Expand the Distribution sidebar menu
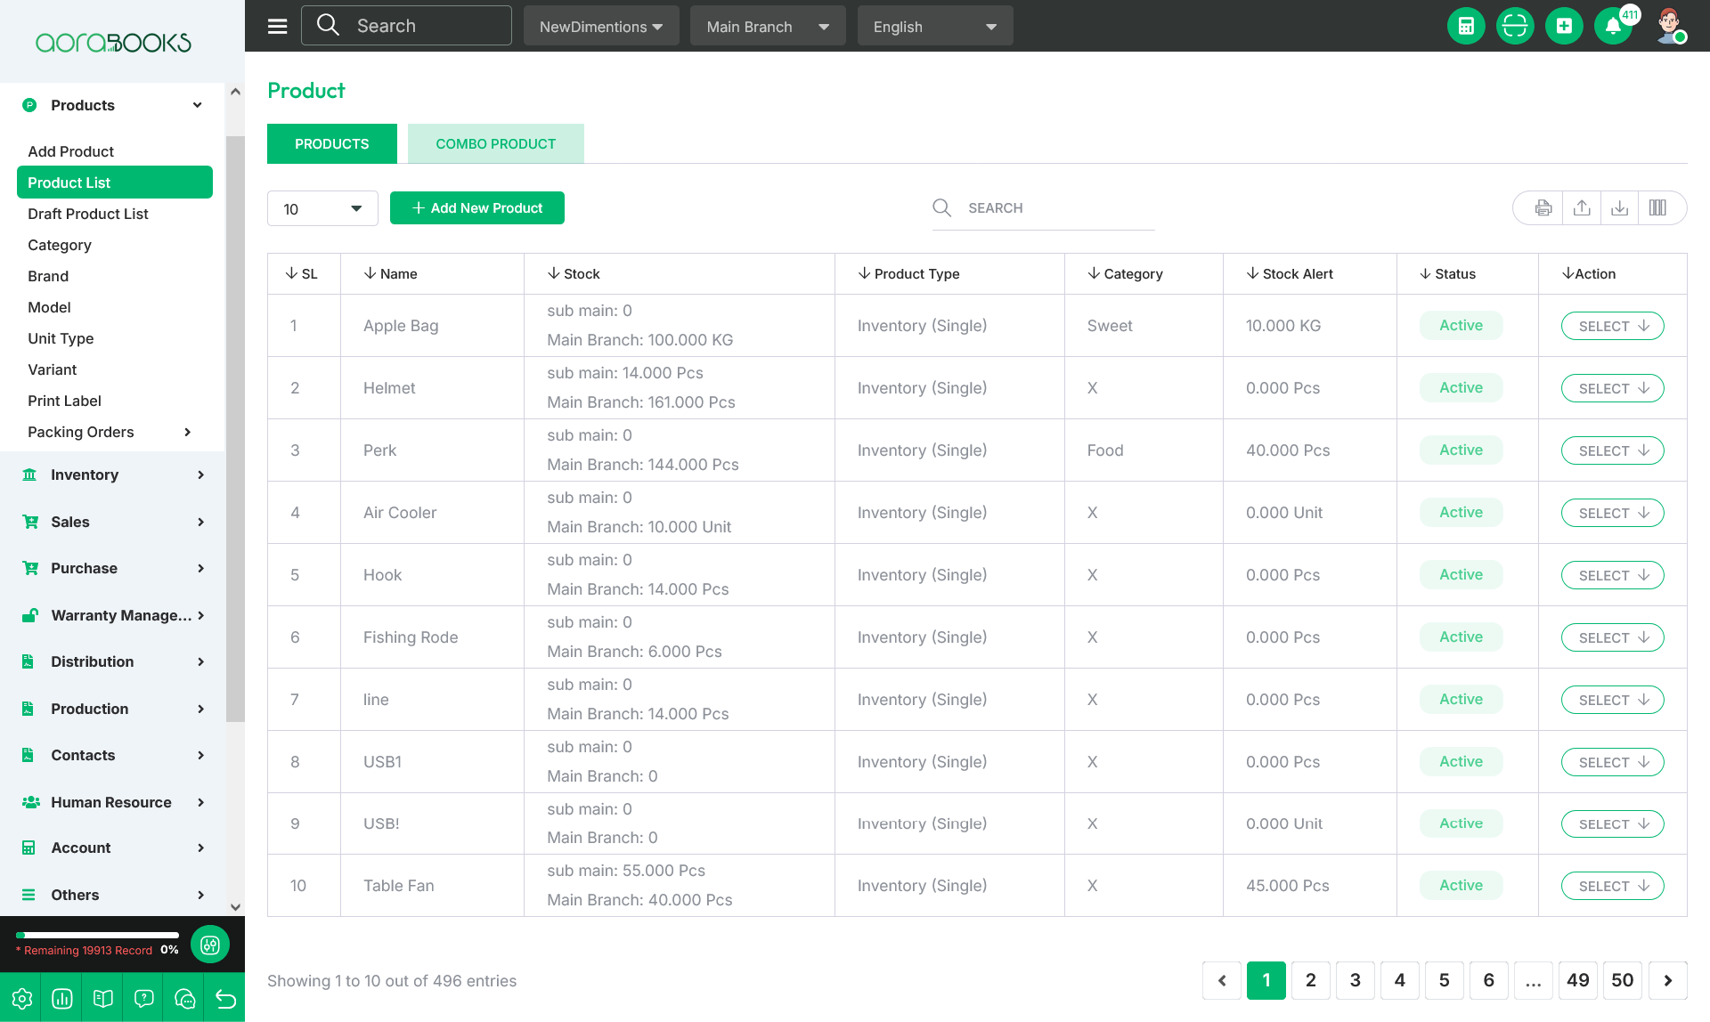1710x1022 pixels. (113, 661)
